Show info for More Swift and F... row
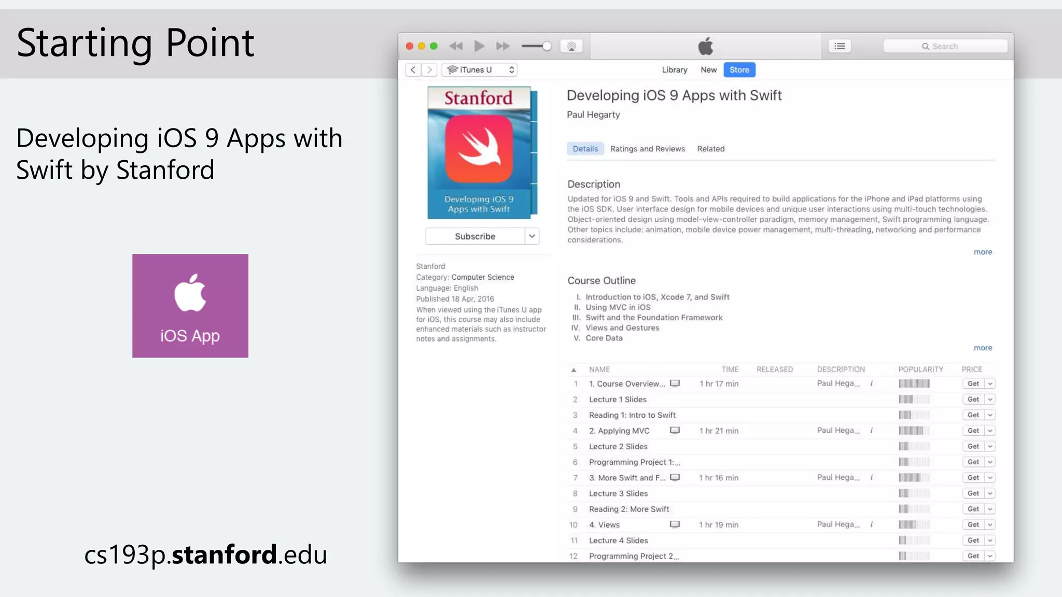Screen dimensions: 1062x597 871,477
